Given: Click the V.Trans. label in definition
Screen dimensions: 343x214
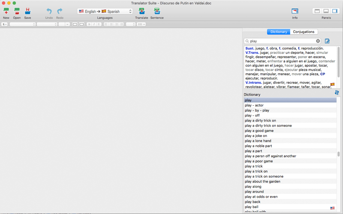Looking at the screenshot, I should click(252, 53).
